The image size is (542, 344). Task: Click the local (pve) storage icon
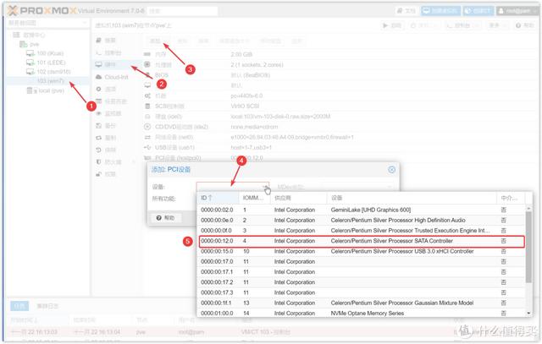[30, 90]
